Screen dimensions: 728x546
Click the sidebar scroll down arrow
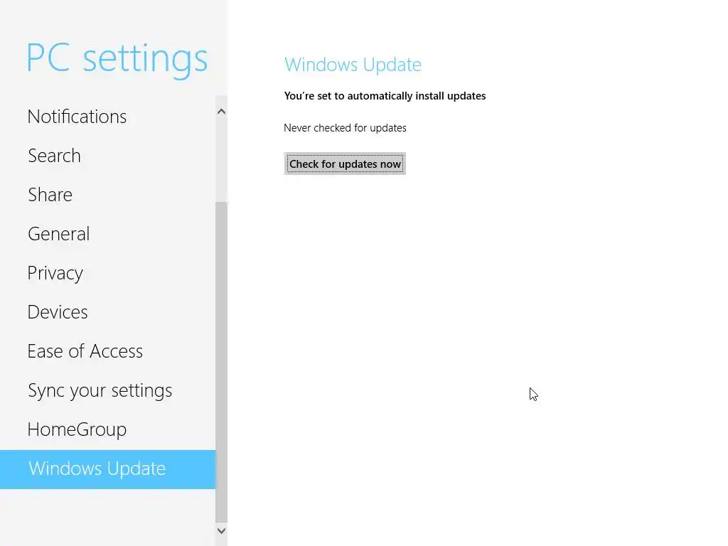[x=222, y=530]
